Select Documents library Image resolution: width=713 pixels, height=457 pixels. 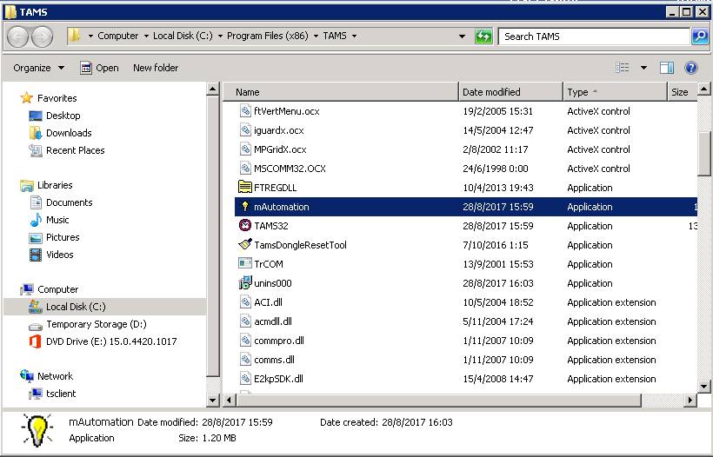click(69, 202)
